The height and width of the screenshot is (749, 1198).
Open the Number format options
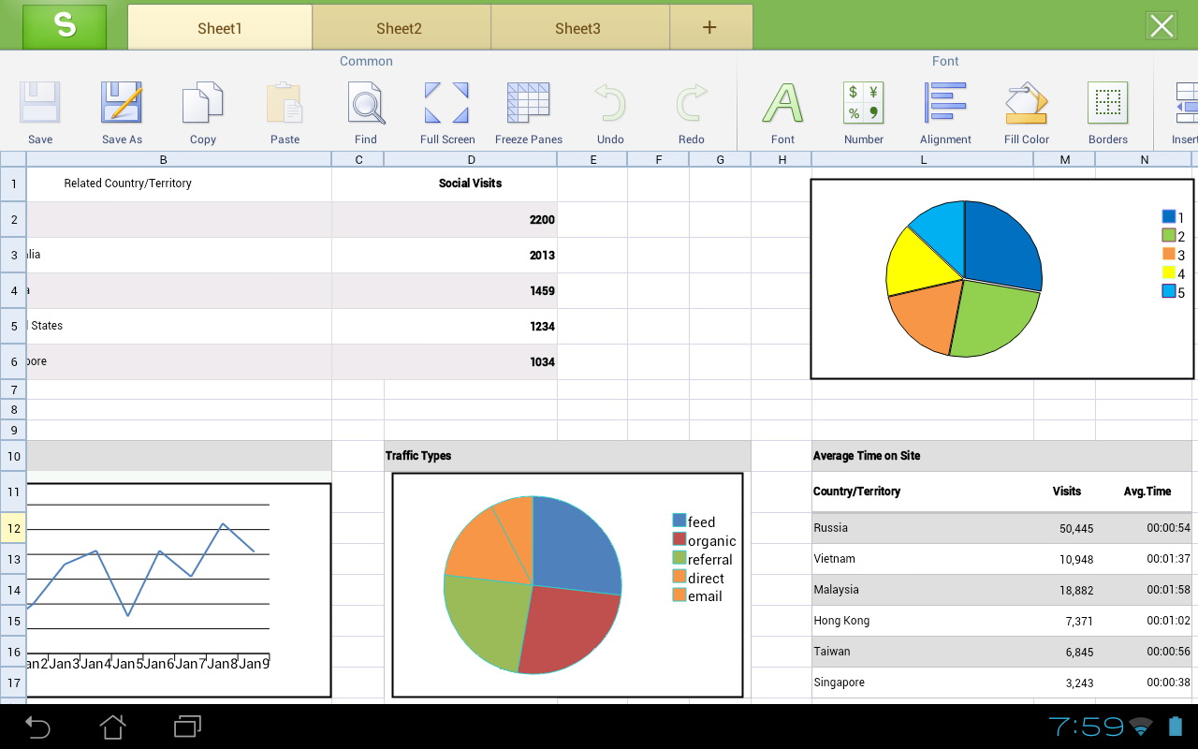(x=863, y=108)
